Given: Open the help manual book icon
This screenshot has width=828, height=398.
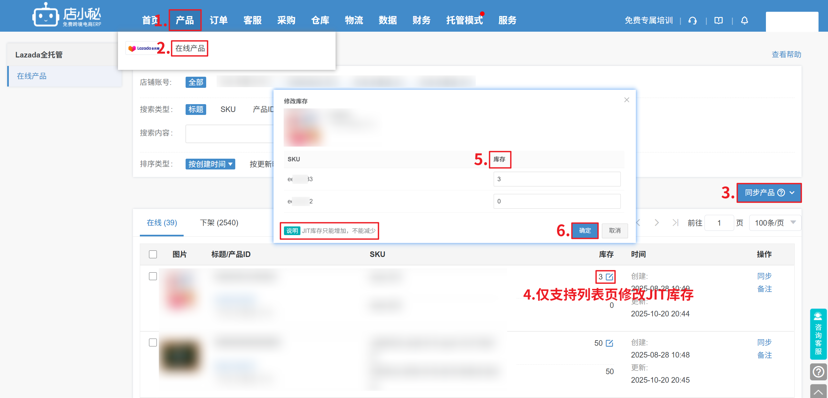Looking at the screenshot, I should tap(719, 21).
